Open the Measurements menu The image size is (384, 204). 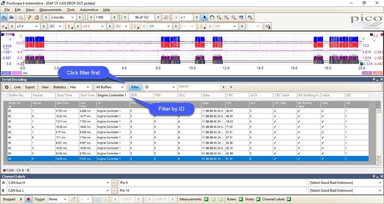pos(51,10)
